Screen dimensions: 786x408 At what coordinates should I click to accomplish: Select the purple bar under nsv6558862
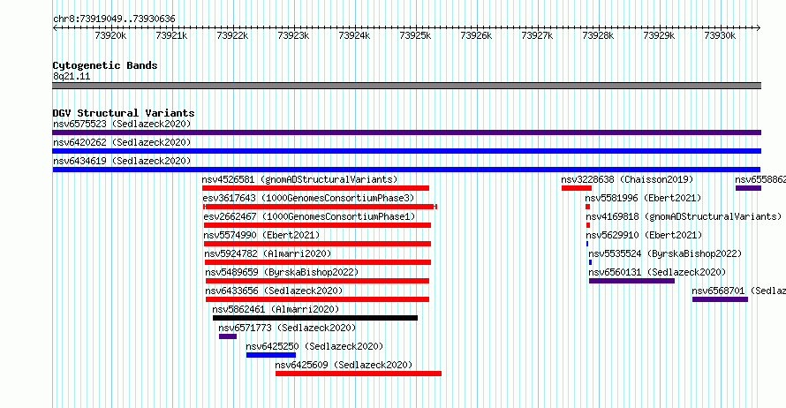[748, 188]
